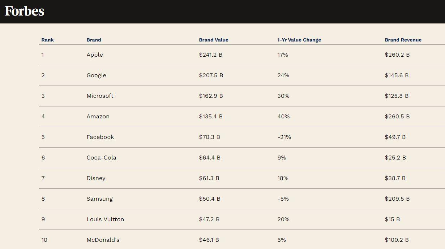Click Facebook's -21% value change
The width and height of the screenshot is (445, 249).
point(284,137)
